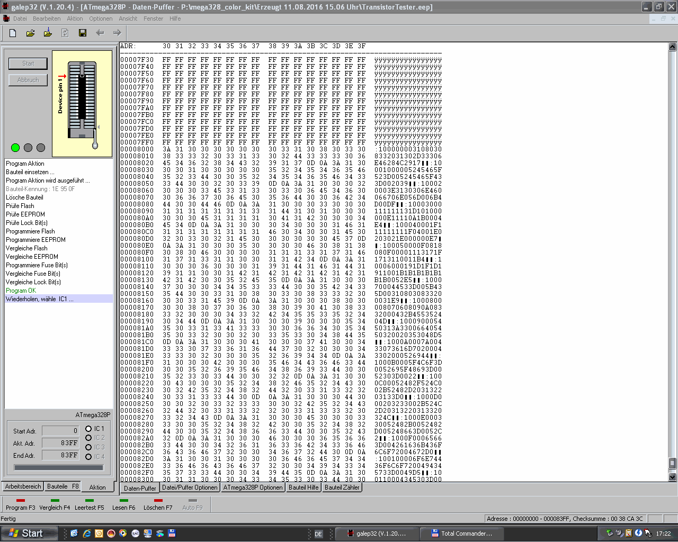Click the hex view scrollbar up arrow
Viewport: 678px width, 542px height.
click(672, 47)
